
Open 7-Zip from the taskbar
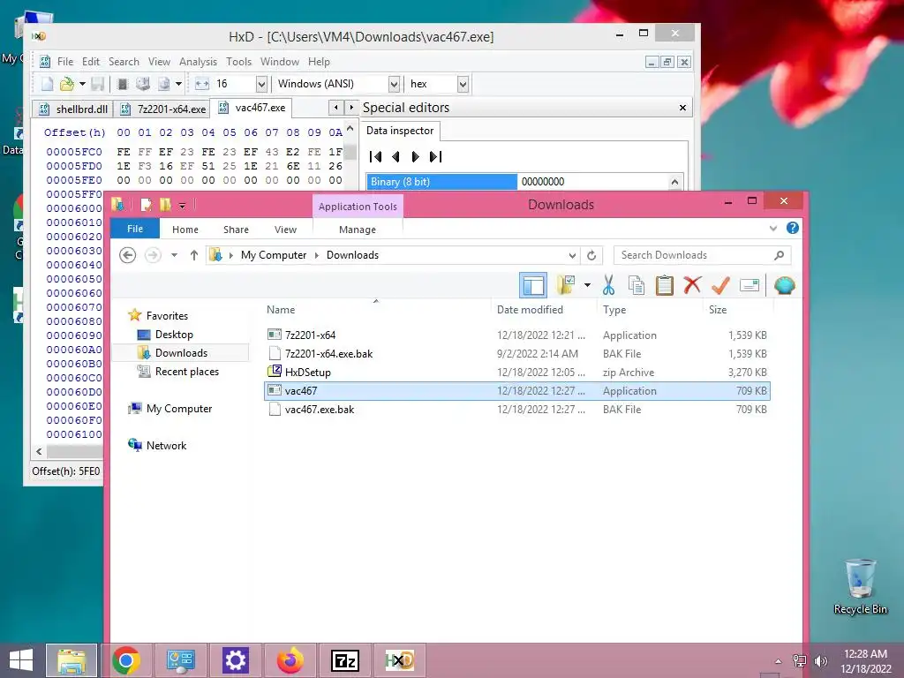pos(345,660)
